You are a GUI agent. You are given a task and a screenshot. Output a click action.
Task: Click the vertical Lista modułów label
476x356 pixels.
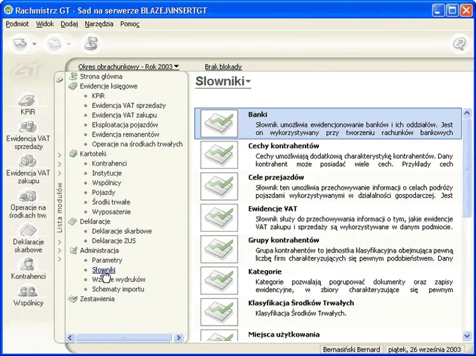point(60,208)
